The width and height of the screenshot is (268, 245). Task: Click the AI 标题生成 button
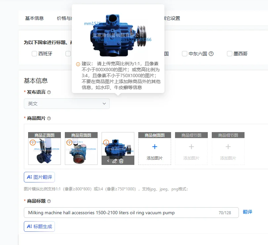pyautogui.click(x=39, y=226)
